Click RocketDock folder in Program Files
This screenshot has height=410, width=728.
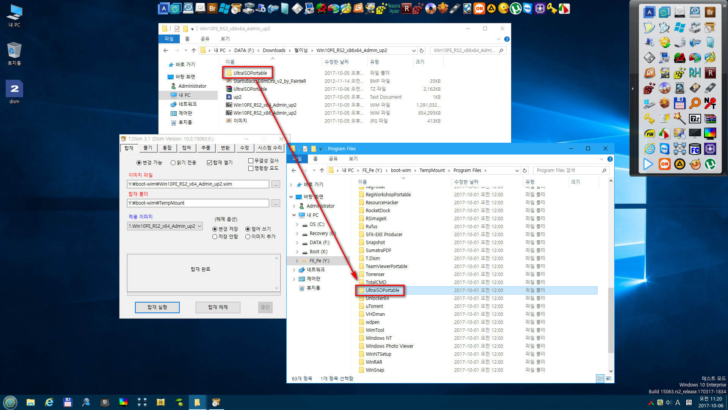[x=378, y=210]
